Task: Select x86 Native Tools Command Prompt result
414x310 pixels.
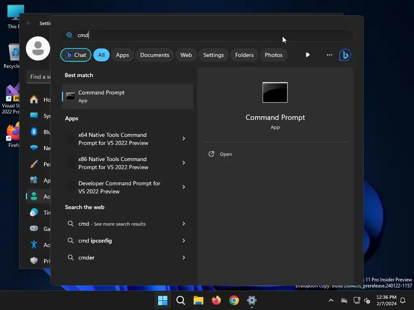Action: [x=127, y=163]
